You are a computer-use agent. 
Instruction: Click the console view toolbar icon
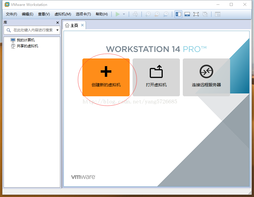218,14
